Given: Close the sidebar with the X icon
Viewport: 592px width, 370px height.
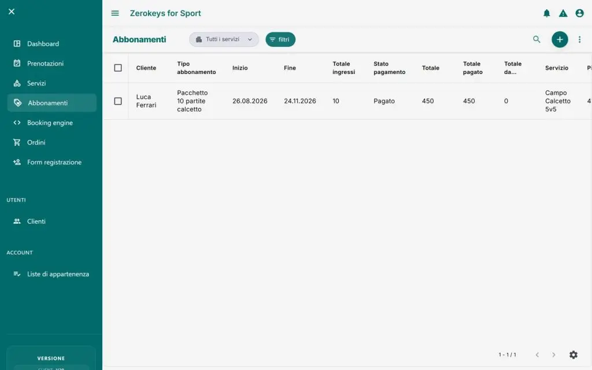Looking at the screenshot, I should coord(12,12).
